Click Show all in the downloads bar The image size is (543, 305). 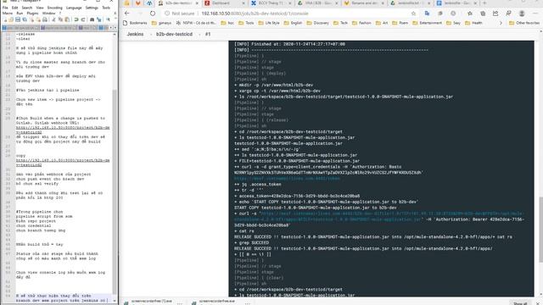(520, 303)
